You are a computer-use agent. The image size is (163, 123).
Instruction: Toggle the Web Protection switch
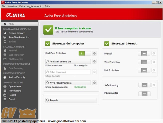(144, 62)
